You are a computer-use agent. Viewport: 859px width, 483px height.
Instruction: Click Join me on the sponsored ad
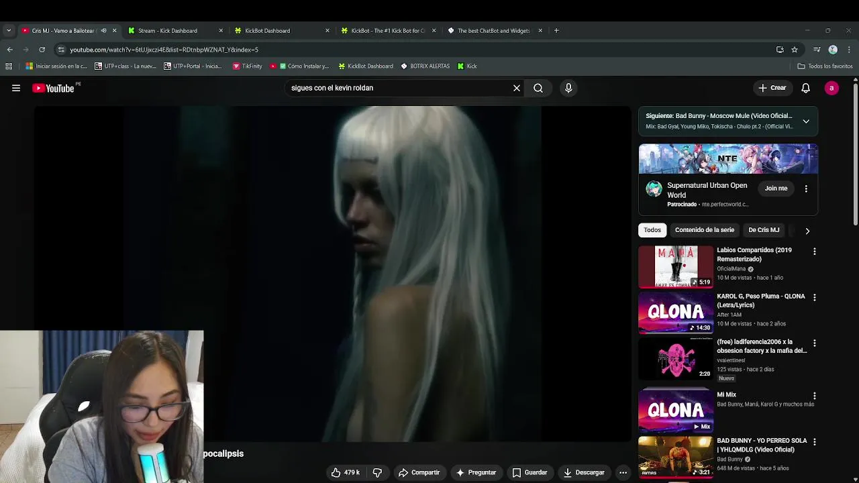click(776, 189)
